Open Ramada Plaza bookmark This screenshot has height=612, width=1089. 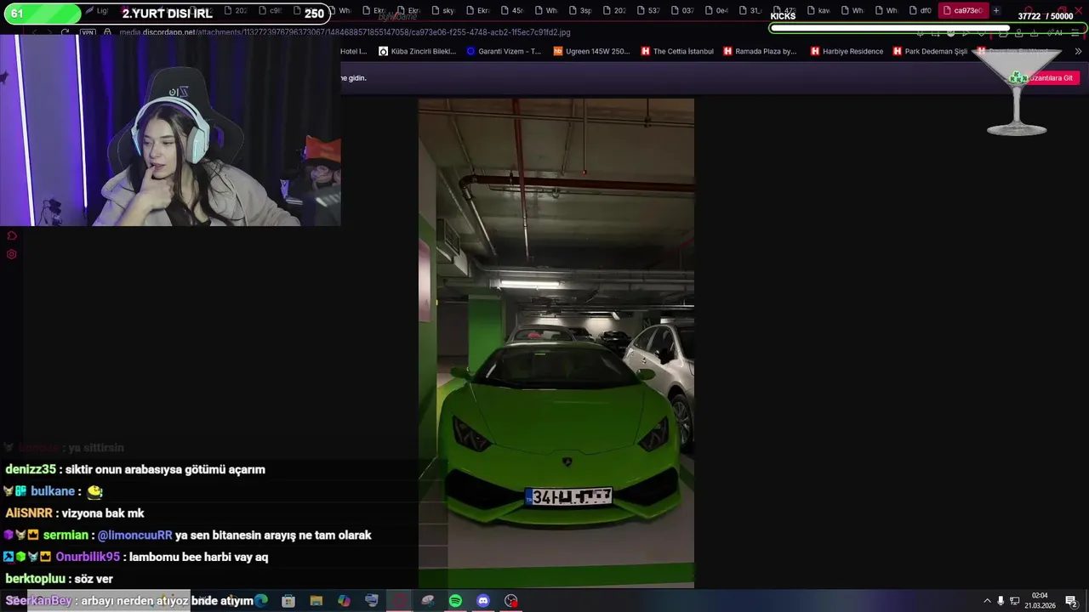760,51
